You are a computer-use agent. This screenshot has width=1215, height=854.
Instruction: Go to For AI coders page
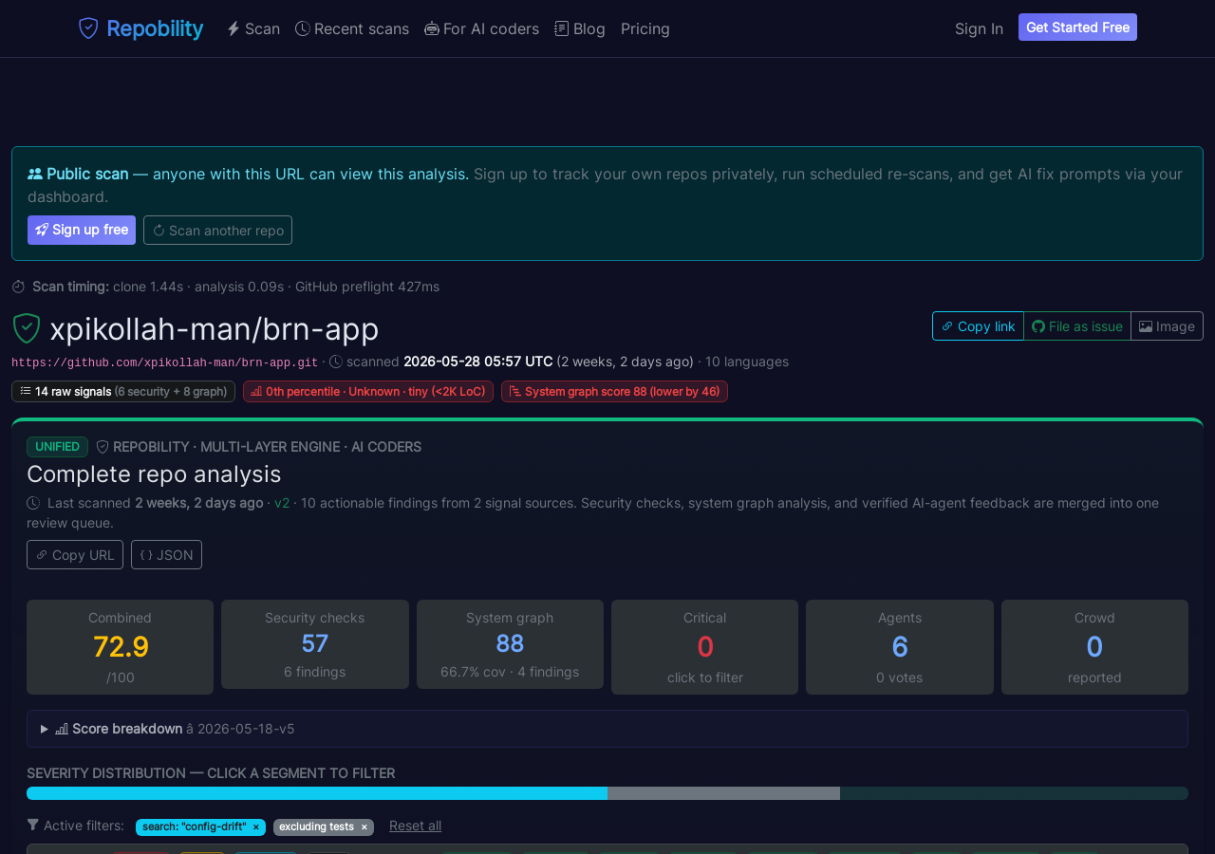[481, 28]
